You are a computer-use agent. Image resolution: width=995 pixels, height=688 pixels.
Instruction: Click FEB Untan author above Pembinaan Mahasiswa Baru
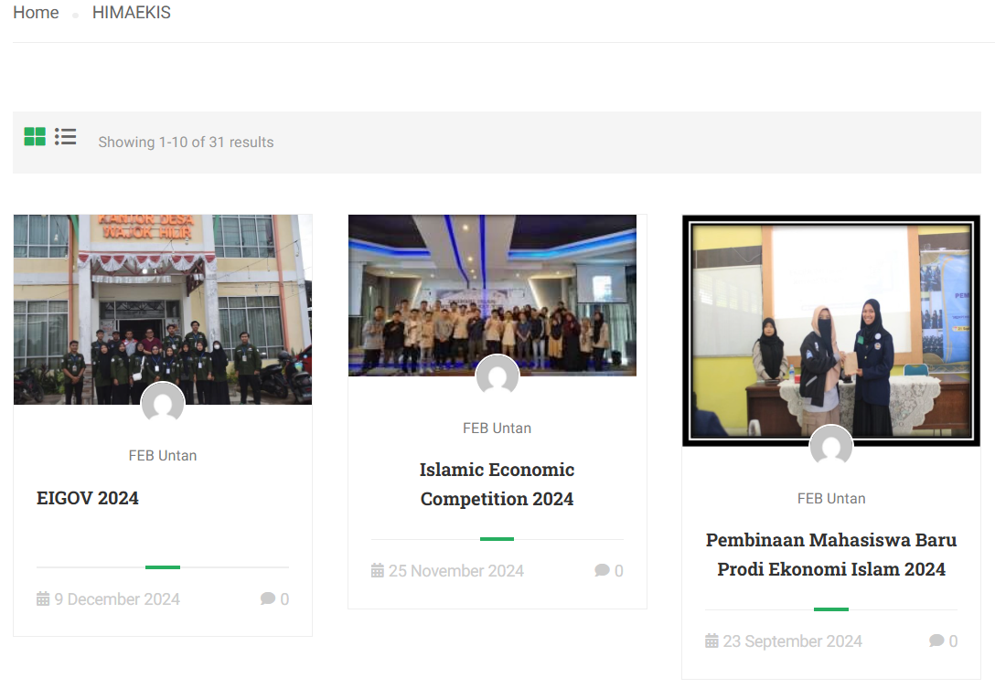pos(831,498)
